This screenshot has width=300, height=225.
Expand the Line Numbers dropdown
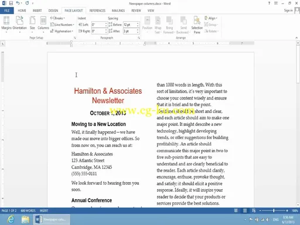(62, 25)
